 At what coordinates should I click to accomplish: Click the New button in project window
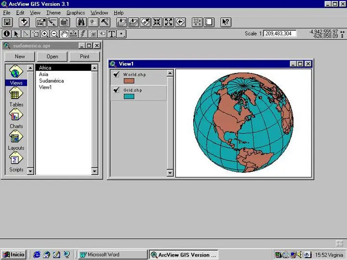[20, 56]
